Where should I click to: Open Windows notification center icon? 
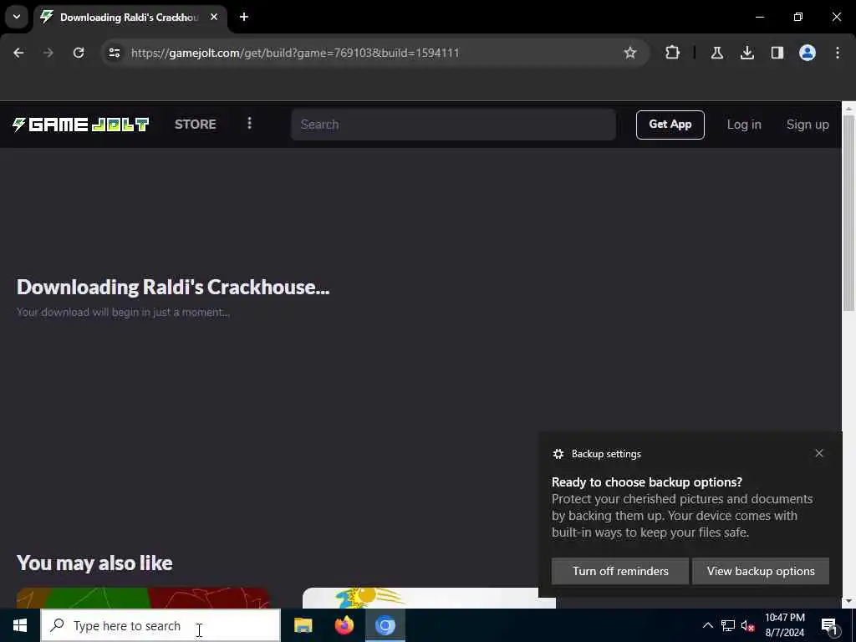click(830, 625)
